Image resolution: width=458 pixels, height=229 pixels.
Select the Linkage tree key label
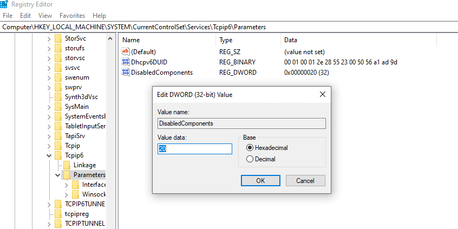(84, 165)
